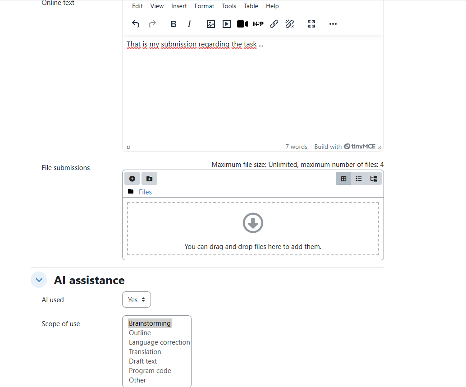The image size is (466, 387).
Task: Switch editor to fullscreen mode
Action: point(311,24)
